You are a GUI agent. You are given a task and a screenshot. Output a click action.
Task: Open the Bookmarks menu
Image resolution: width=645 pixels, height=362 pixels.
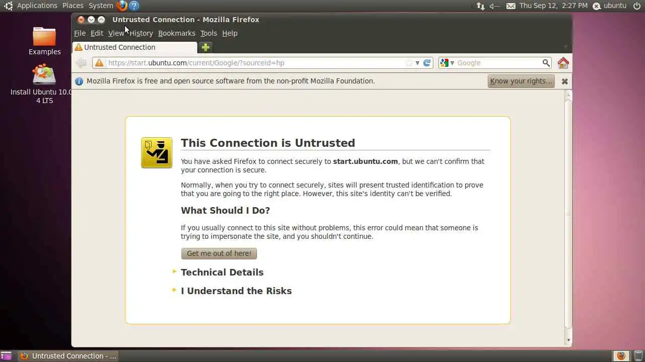[176, 33]
